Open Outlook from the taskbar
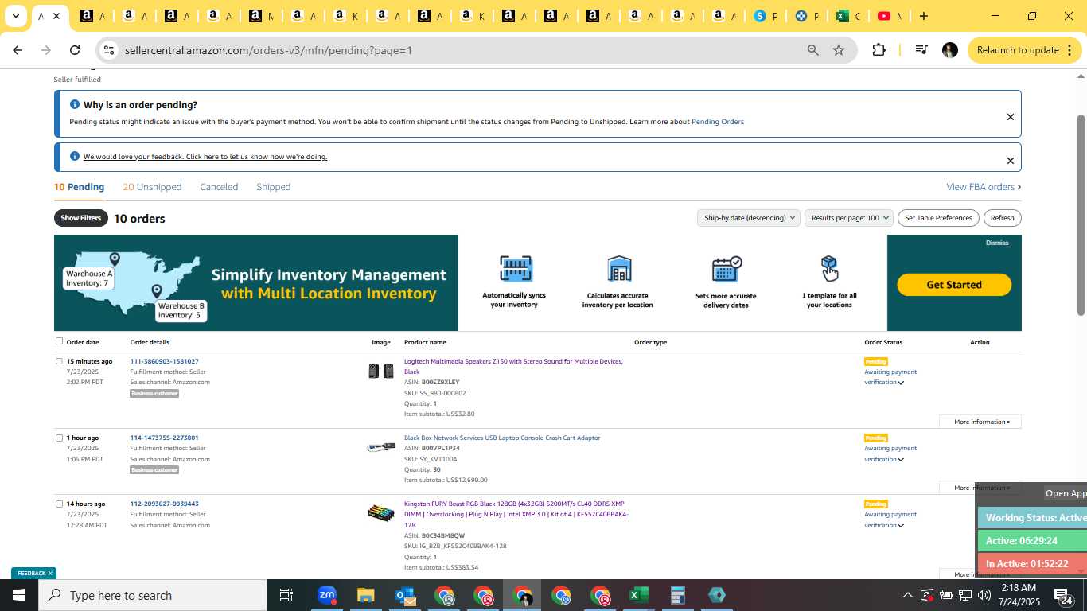This screenshot has height=611, width=1087. [x=405, y=595]
